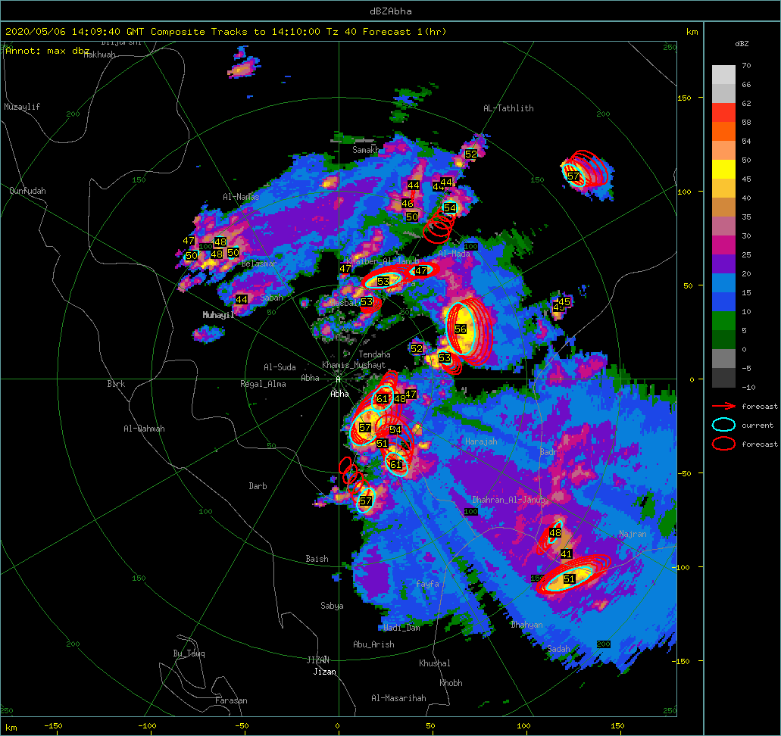The width and height of the screenshot is (781, 736).
Task: Click the Muhayil city label
Action: [218, 315]
